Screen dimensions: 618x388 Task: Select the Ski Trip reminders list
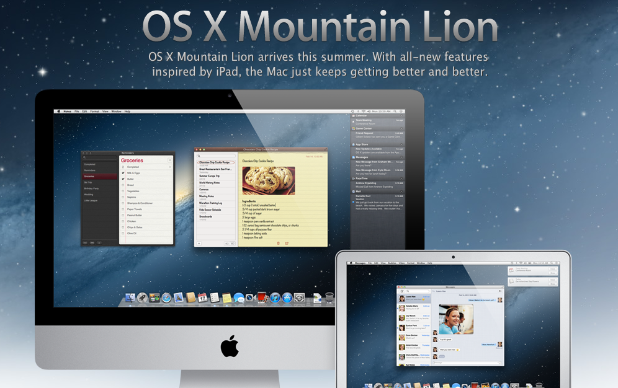(100, 183)
